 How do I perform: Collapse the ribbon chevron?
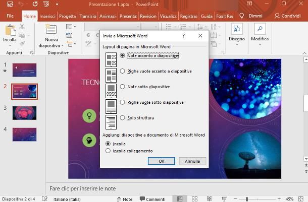click(304, 53)
